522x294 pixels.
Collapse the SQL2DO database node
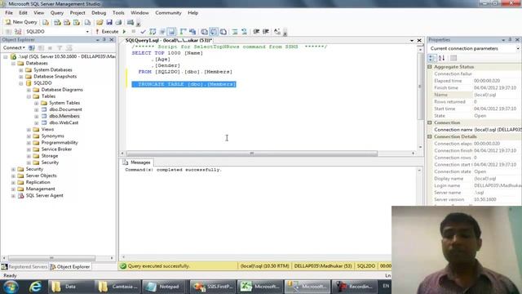[x=21, y=83]
